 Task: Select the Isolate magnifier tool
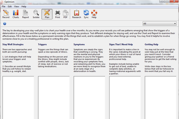click(36, 14)
